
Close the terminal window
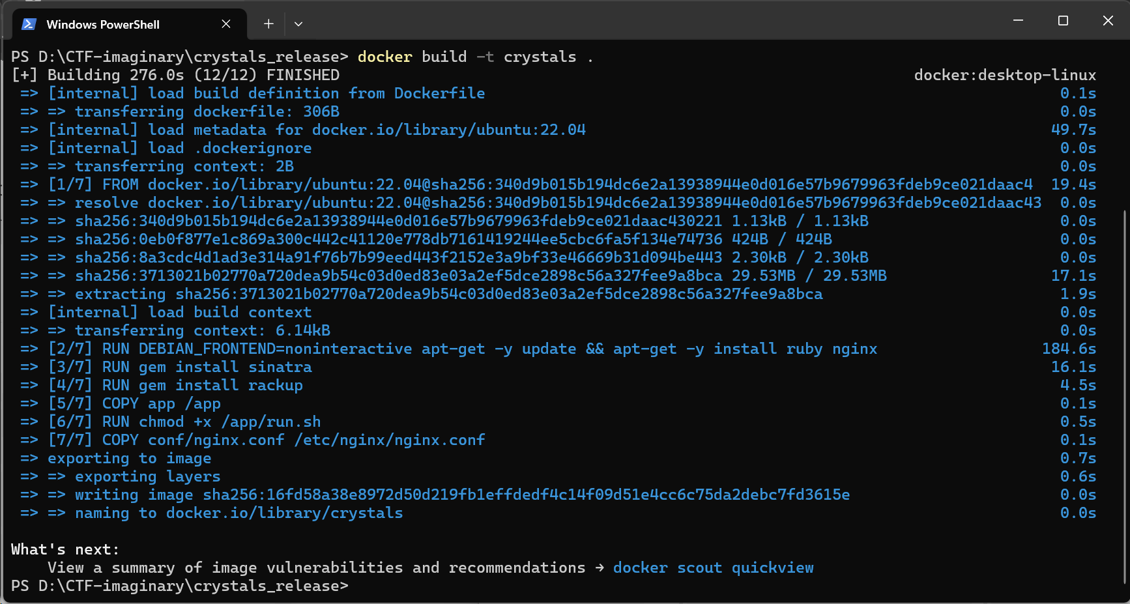[x=1108, y=21]
